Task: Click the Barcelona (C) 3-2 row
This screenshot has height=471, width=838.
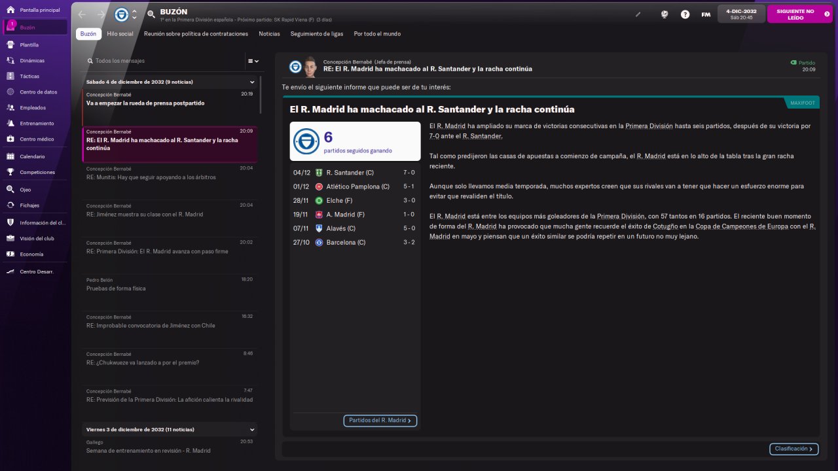Action: pyautogui.click(x=355, y=243)
